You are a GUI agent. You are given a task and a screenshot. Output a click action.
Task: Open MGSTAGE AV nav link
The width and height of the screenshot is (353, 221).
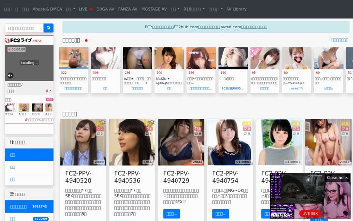coord(154,9)
